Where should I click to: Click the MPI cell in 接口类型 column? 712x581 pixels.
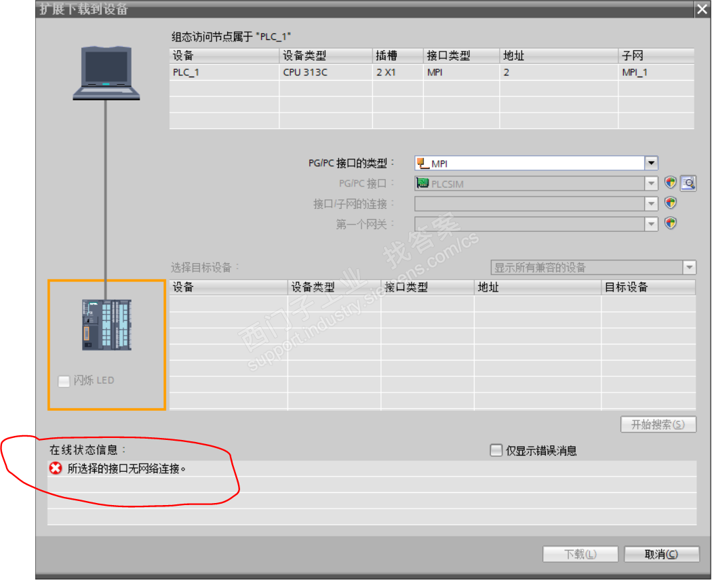coord(461,72)
